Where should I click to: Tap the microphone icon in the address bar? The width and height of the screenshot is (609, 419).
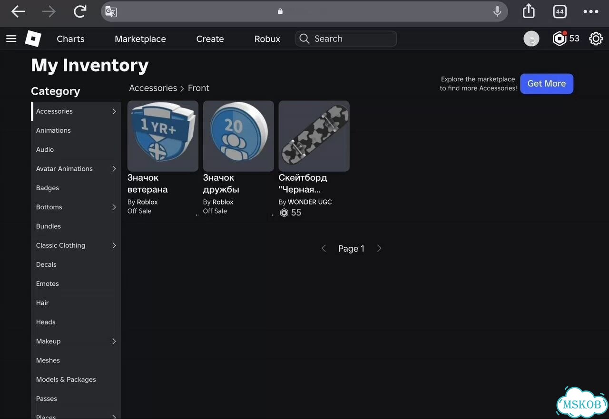coord(497,11)
